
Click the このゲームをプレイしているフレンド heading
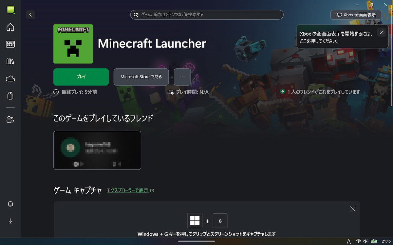click(103, 118)
